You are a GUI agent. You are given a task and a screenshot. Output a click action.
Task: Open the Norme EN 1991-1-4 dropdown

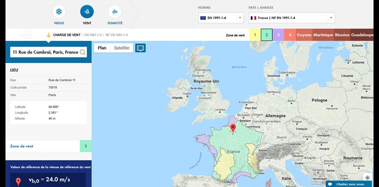coord(221,18)
